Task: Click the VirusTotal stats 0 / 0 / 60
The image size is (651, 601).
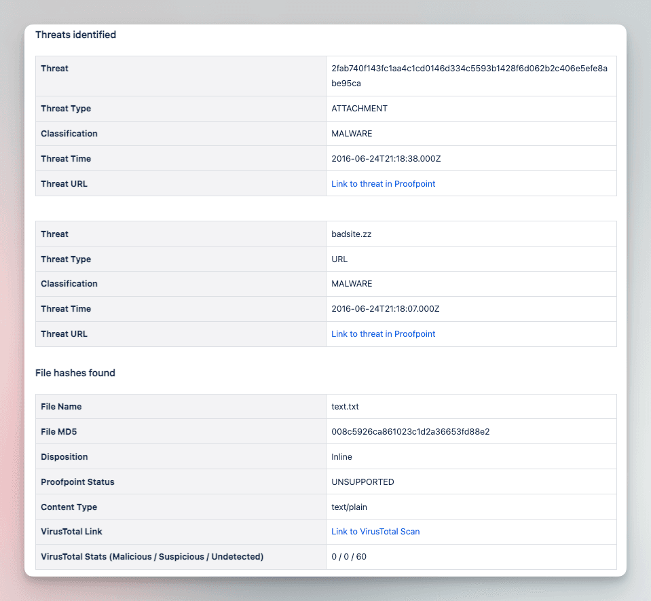Action: [349, 557]
